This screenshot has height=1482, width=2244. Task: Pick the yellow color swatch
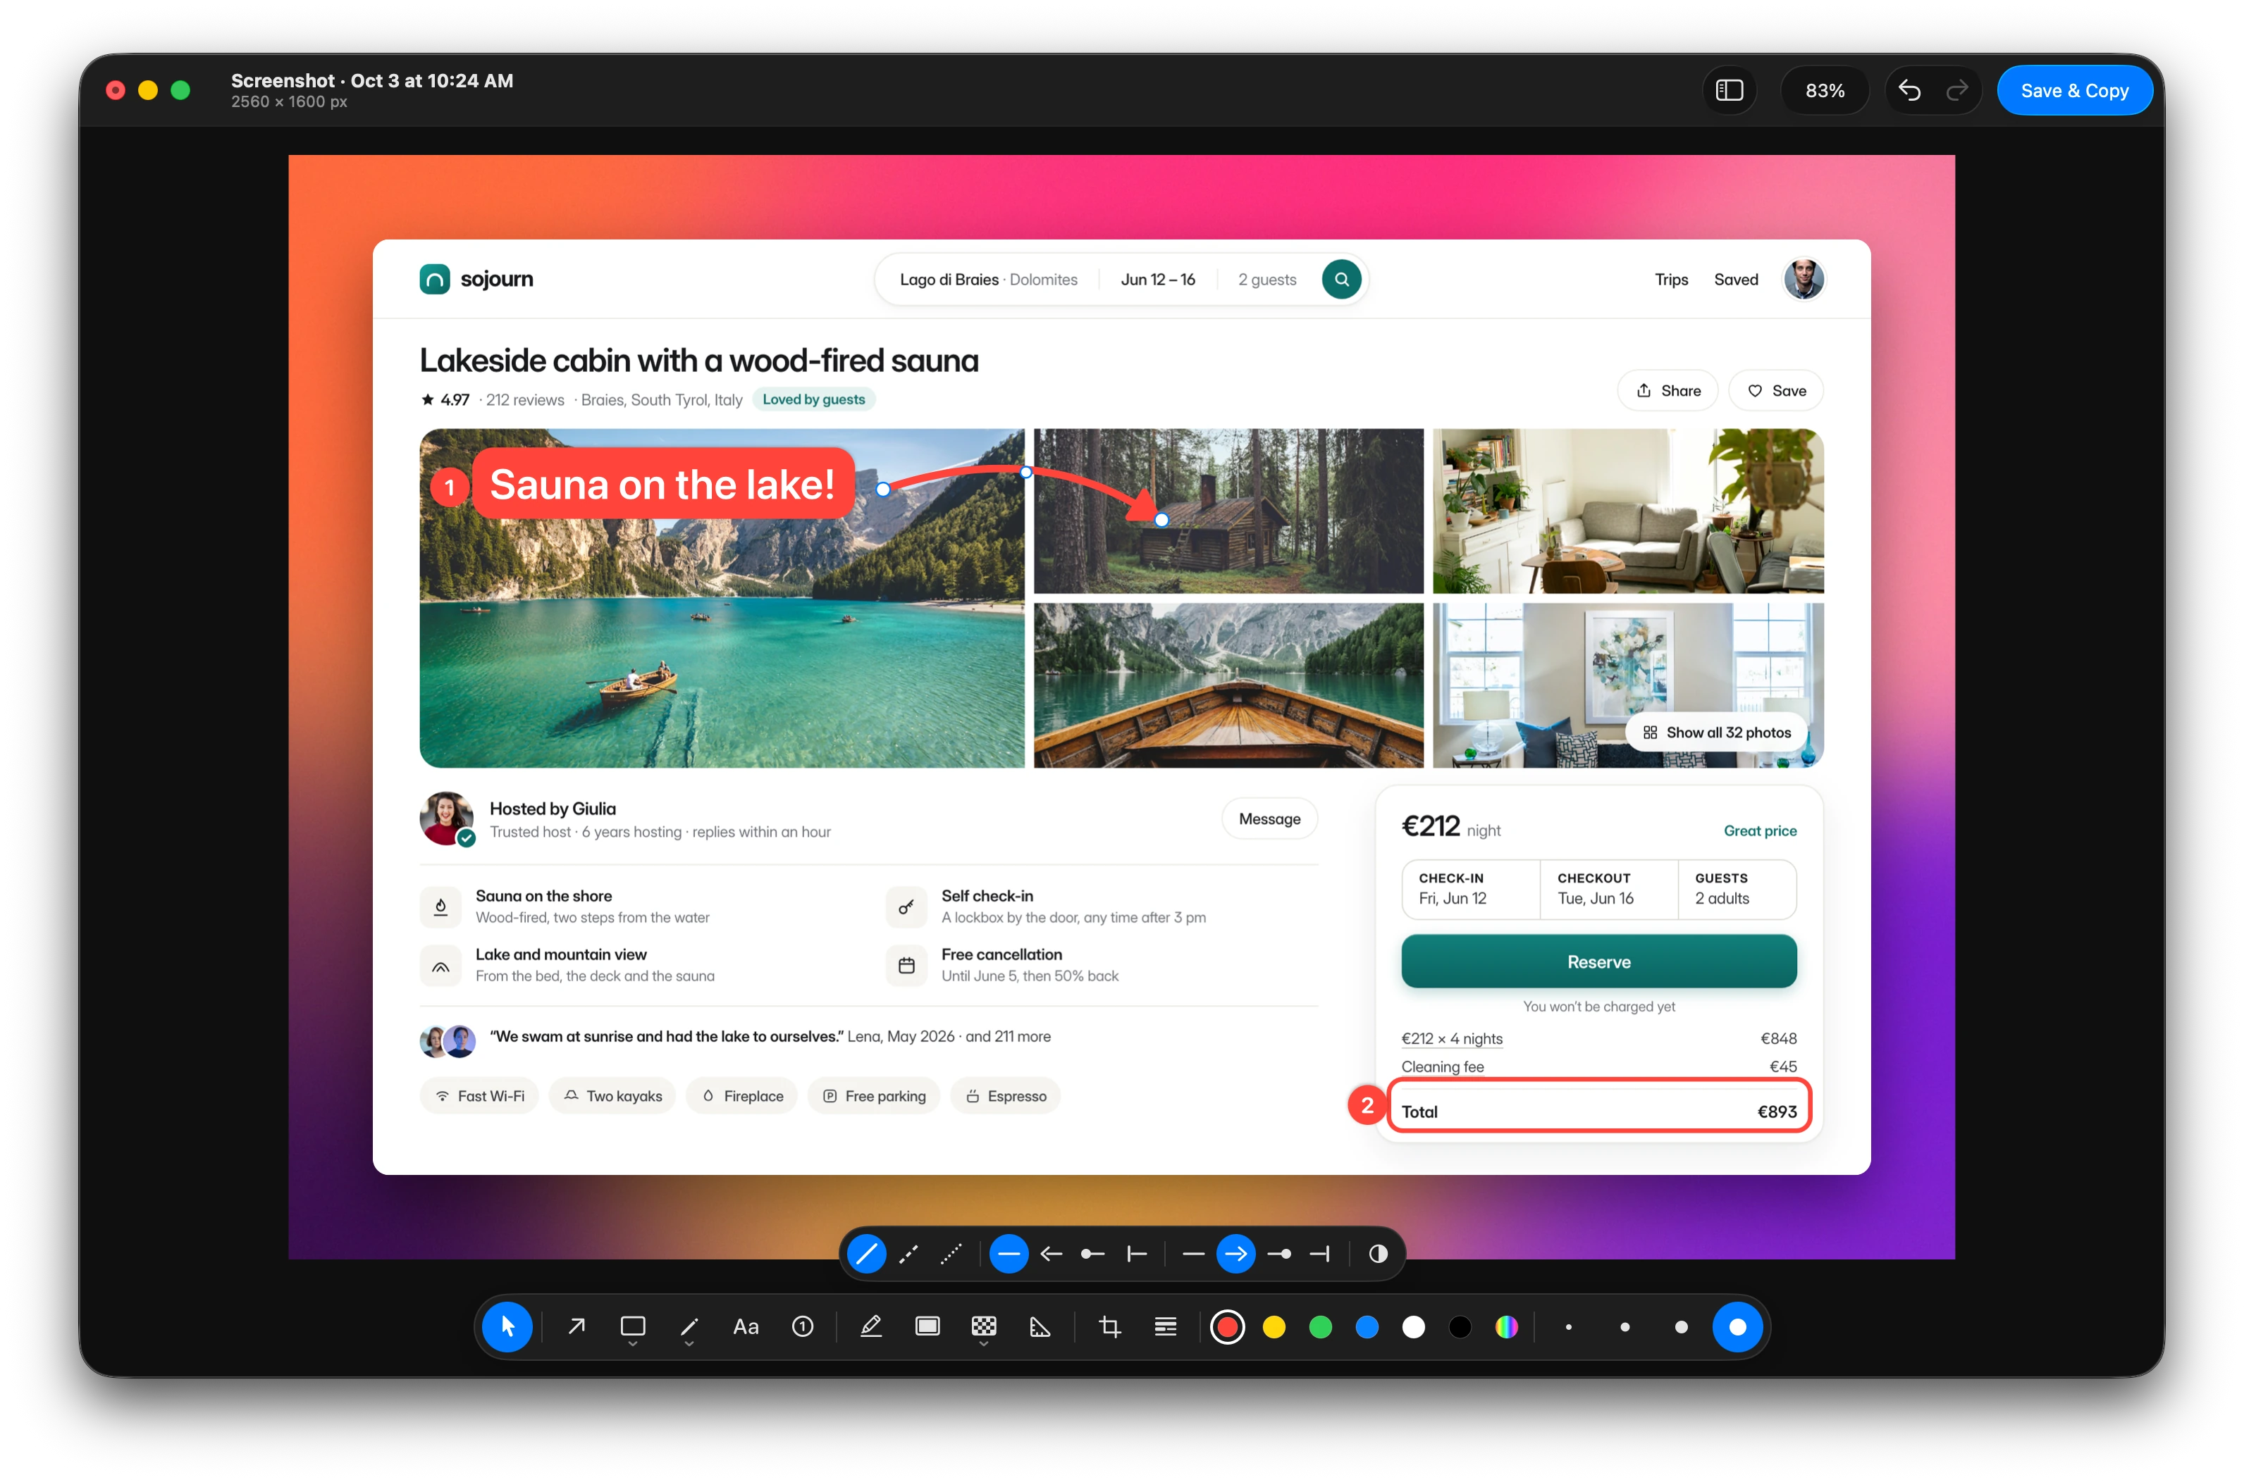pyautogui.click(x=1274, y=1327)
